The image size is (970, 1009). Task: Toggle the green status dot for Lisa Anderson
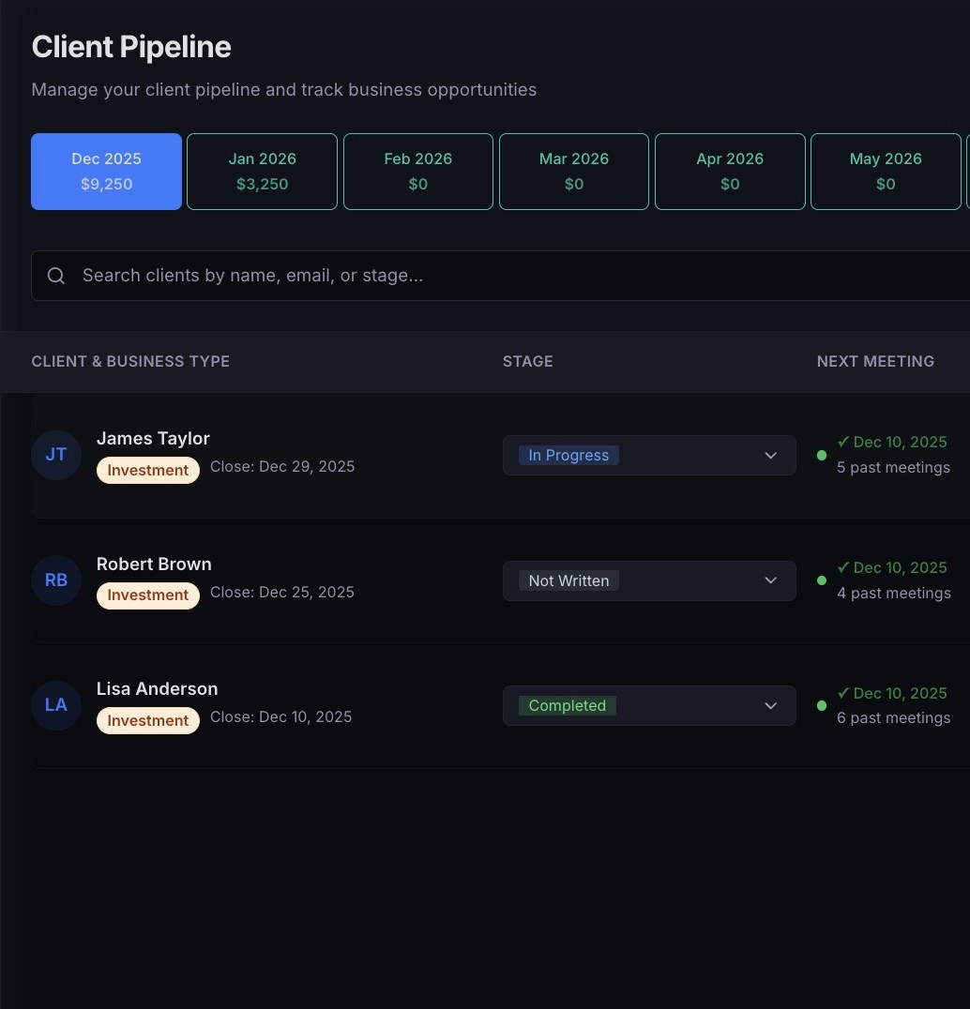[x=822, y=706]
